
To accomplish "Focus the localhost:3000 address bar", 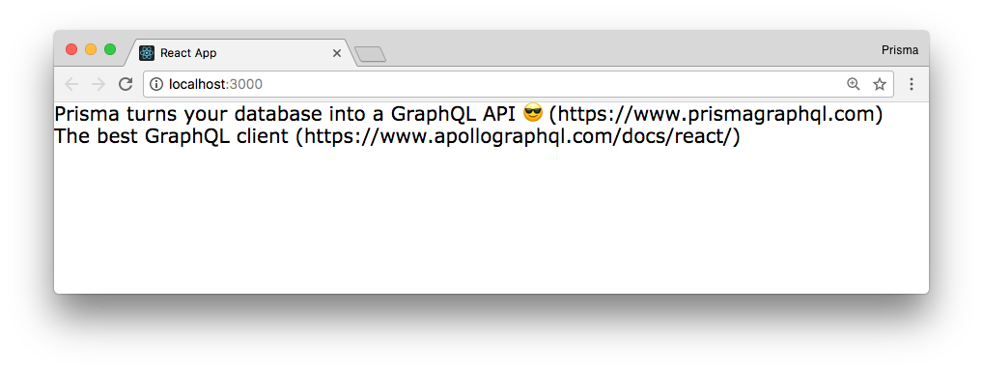I will point(495,84).
